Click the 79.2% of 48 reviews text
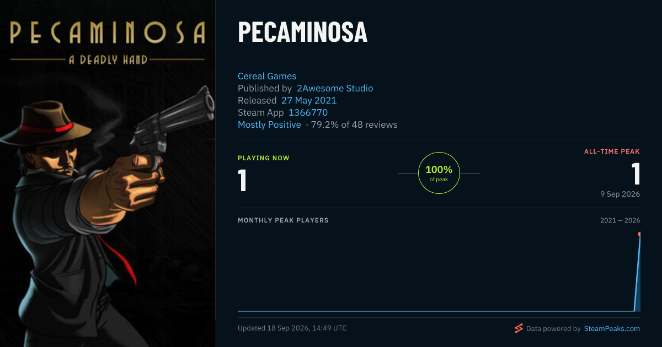 coord(354,124)
